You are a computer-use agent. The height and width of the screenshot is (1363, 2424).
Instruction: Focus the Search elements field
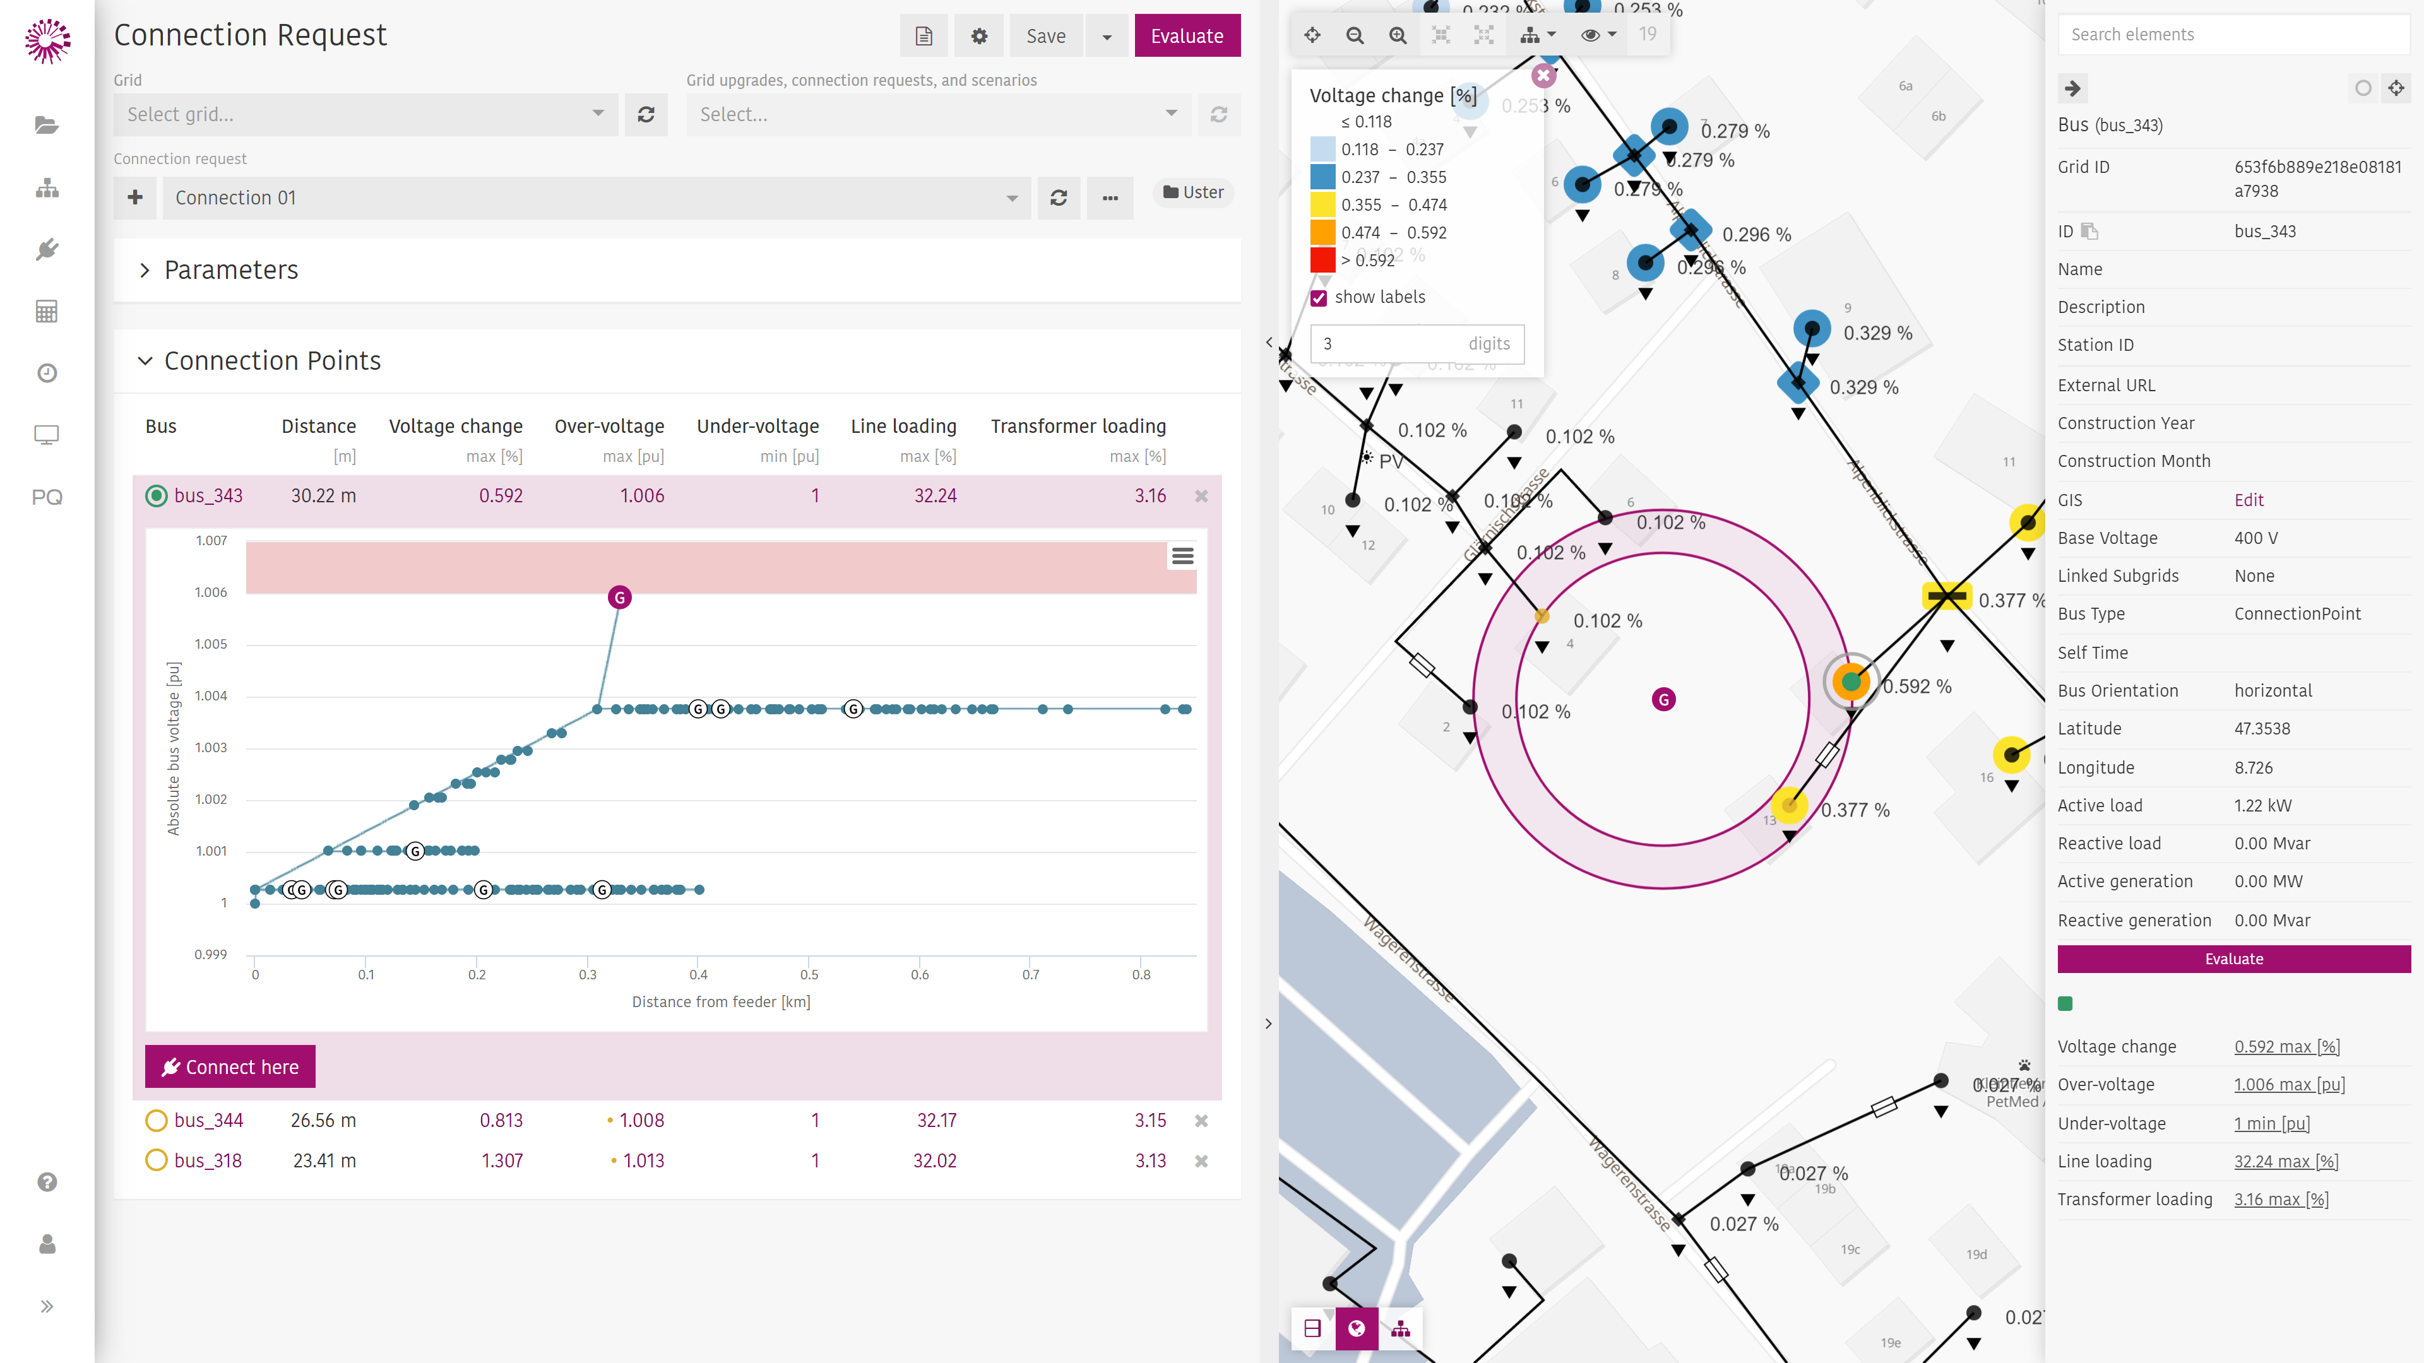pos(2234,35)
